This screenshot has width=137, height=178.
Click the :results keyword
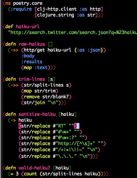coord(32,62)
